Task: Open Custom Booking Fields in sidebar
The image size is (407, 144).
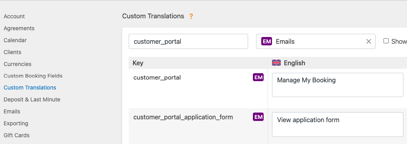Action: (x=33, y=76)
